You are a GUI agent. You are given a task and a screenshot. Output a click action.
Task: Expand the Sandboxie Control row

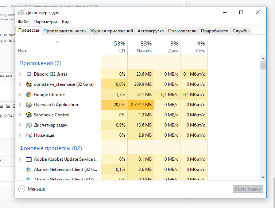(20, 115)
